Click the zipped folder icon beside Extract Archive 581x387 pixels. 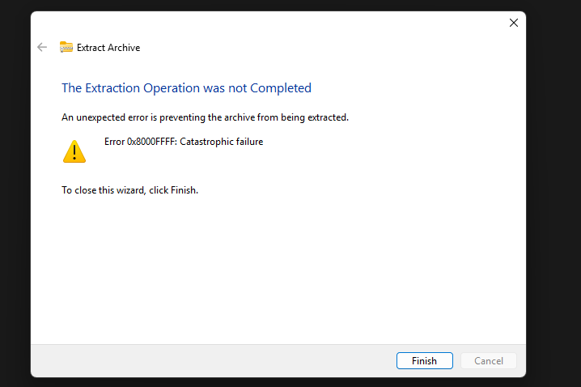click(x=66, y=47)
